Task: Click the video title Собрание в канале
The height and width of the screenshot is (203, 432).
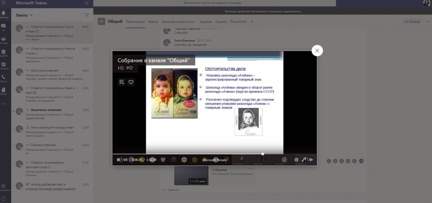Action: pos(153,60)
